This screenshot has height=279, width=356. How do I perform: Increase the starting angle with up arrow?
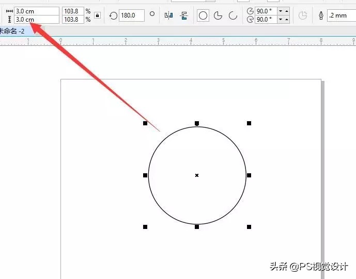pyautogui.click(x=287, y=11)
